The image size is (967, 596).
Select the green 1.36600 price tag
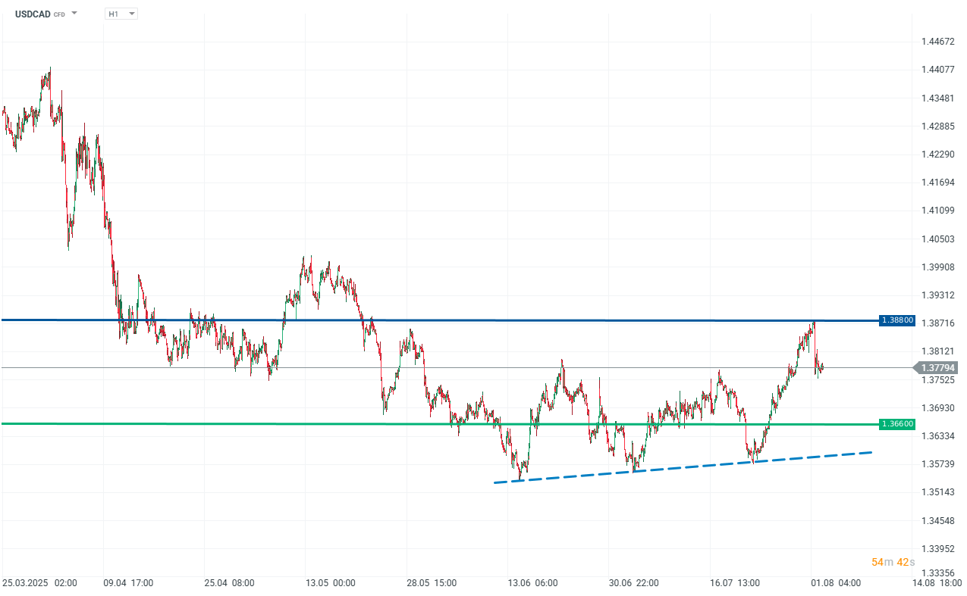point(897,424)
